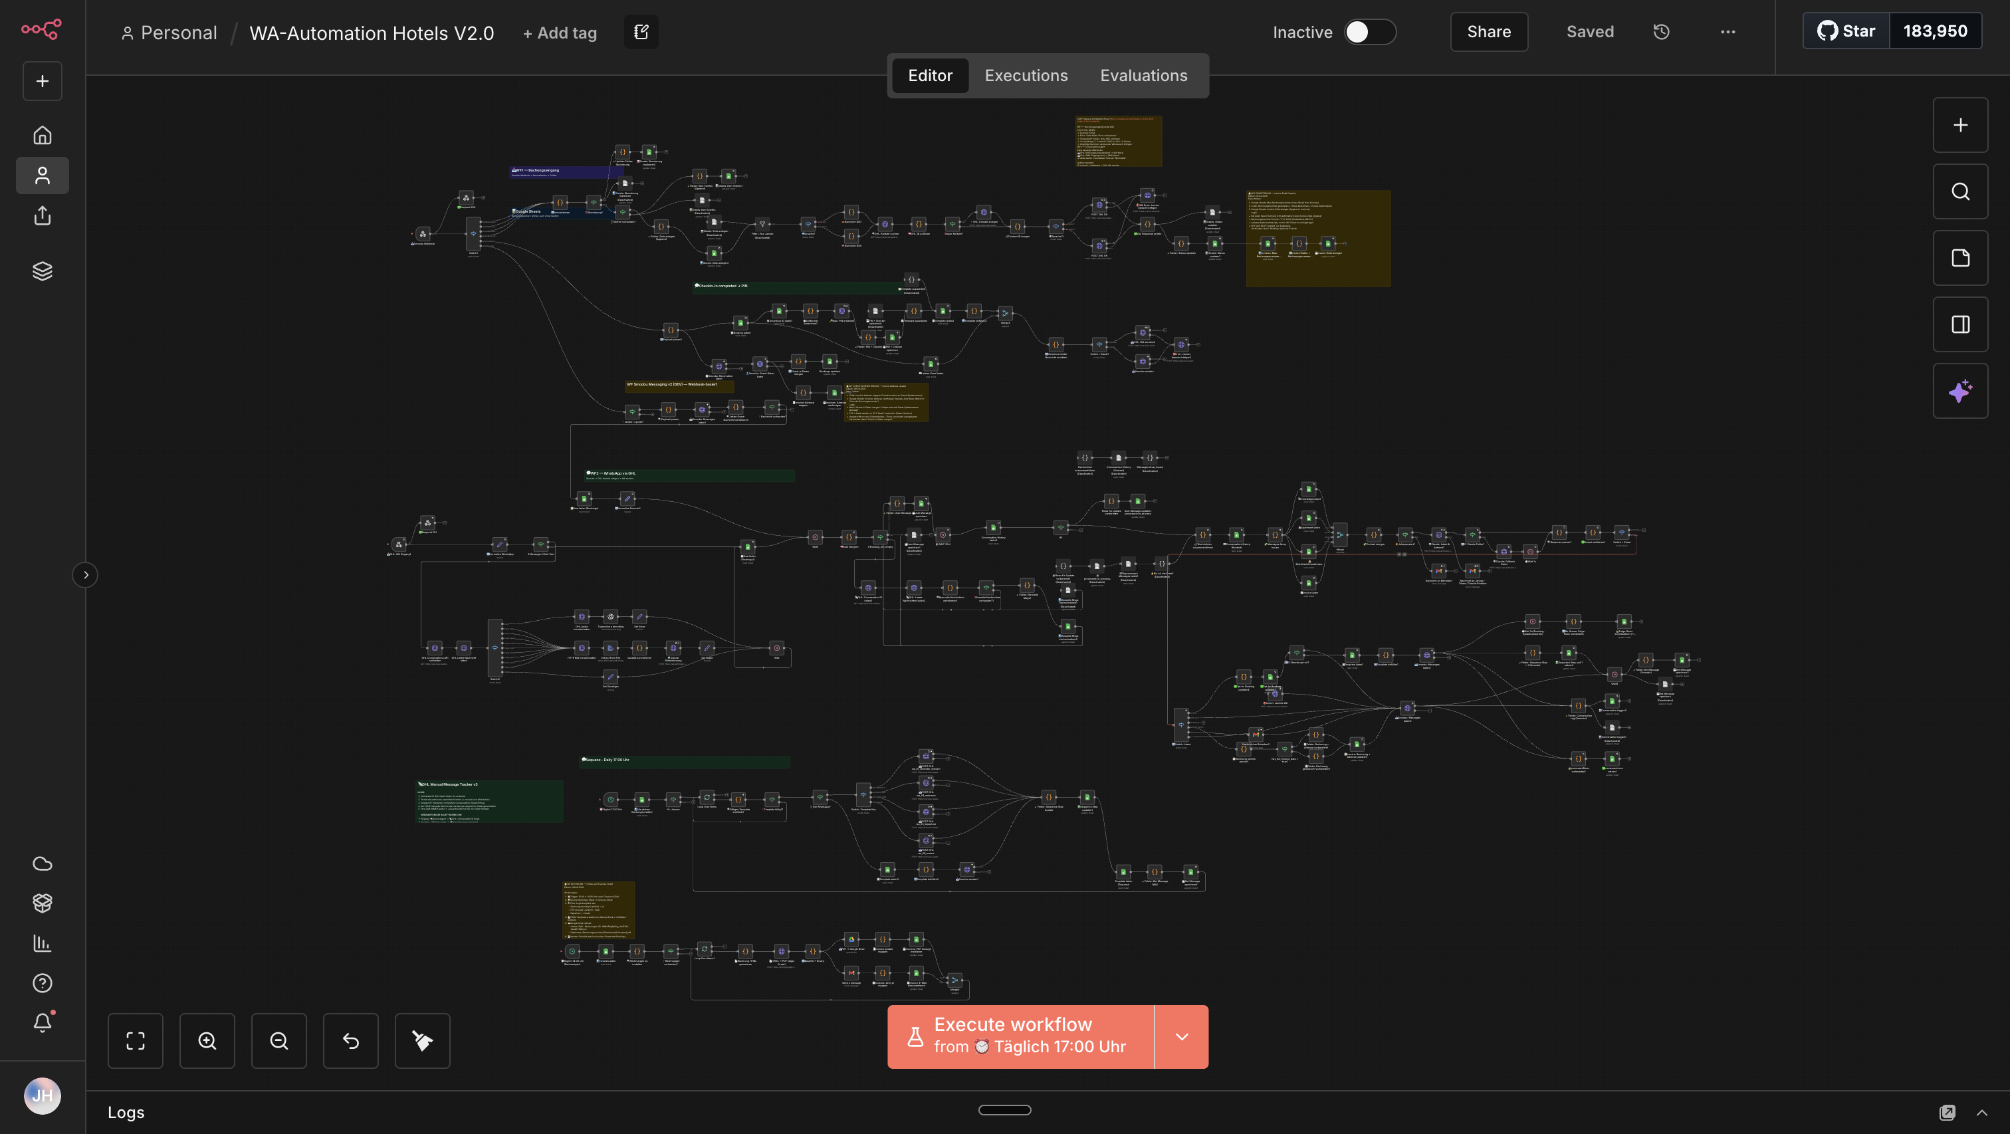Click the Share button

click(x=1488, y=32)
